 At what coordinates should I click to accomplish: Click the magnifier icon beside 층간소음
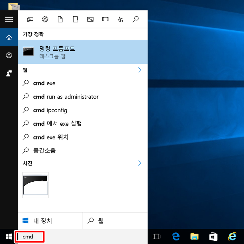click(26, 151)
